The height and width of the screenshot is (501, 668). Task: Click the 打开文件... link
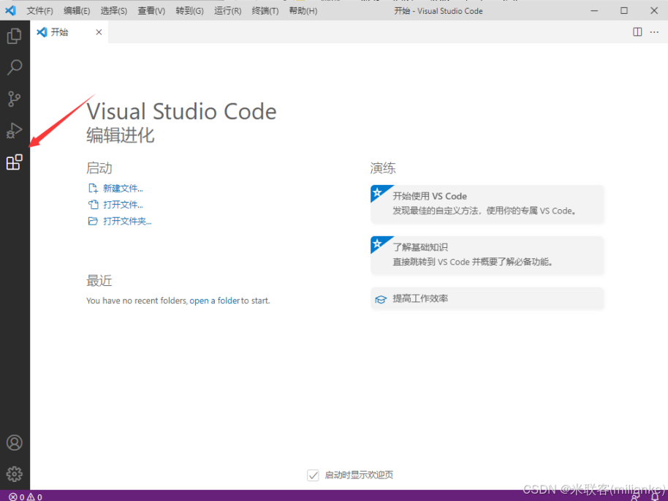pos(115,205)
